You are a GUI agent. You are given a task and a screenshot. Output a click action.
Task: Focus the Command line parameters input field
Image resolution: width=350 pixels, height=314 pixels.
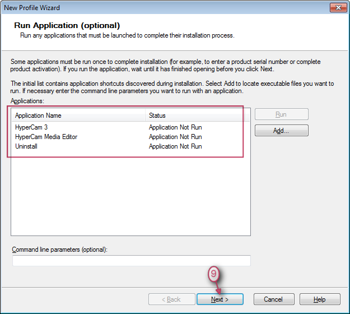tap(132, 261)
